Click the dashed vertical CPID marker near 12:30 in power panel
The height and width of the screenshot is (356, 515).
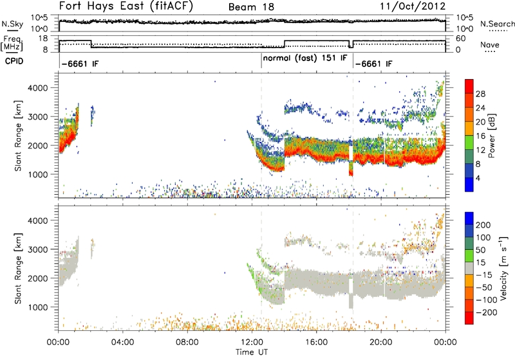pos(261,136)
